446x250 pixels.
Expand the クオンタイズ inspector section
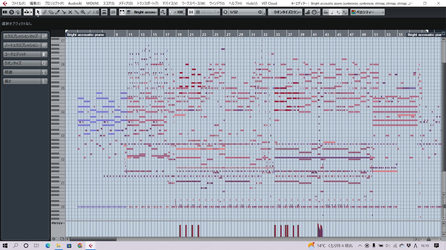tap(25, 63)
